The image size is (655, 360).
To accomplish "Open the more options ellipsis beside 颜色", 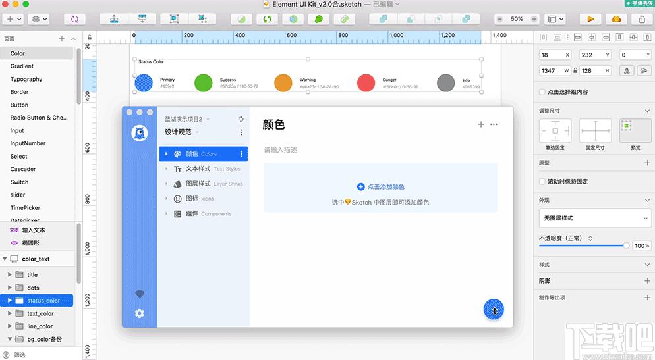I will click(x=494, y=124).
